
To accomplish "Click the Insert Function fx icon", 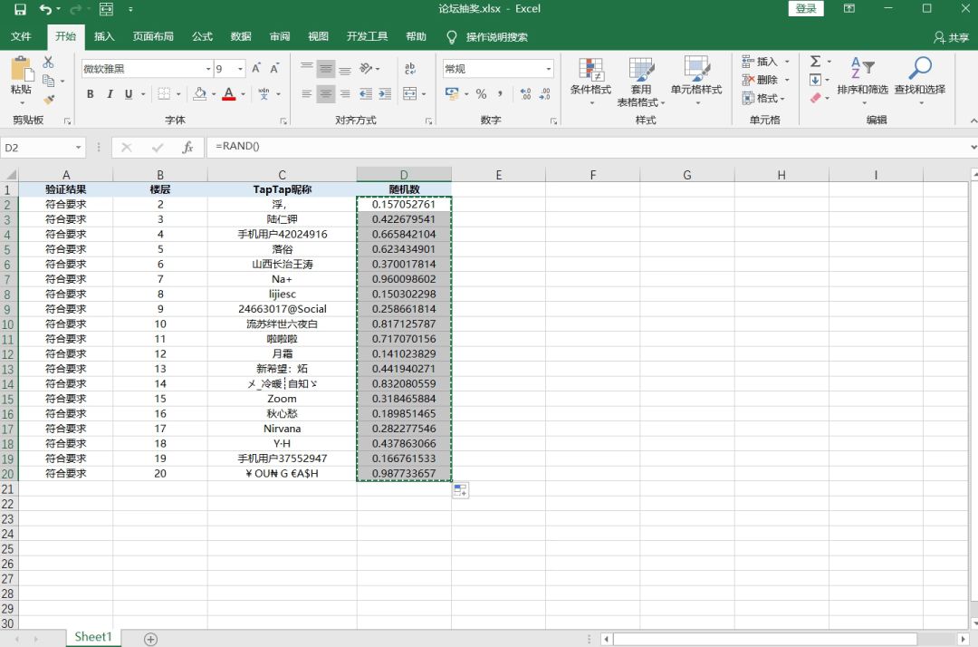I will (187, 147).
